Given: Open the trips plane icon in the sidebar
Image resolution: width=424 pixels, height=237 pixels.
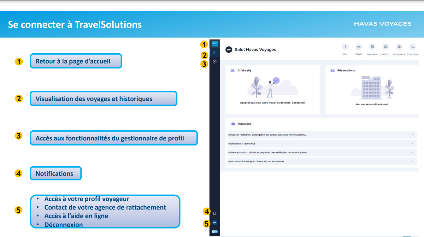Looking at the screenshot, I should click(215, 62).
